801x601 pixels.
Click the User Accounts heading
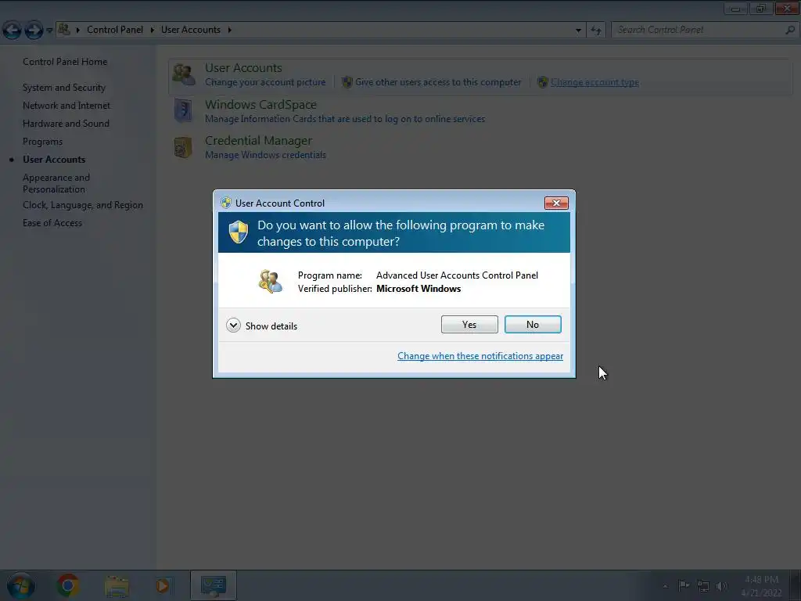click(244, 68)
